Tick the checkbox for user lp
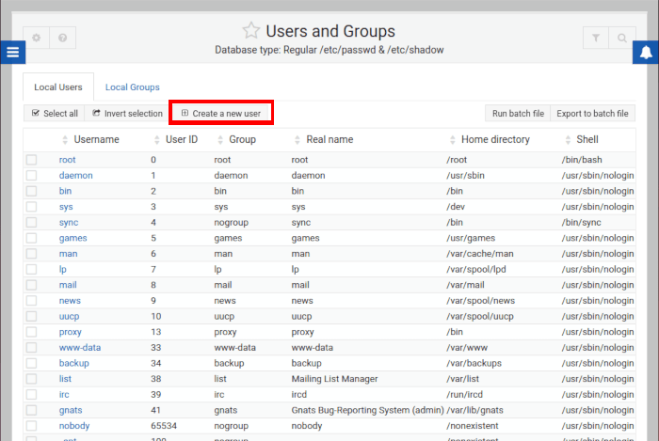The image size is (659, 441). pos(31,269)
